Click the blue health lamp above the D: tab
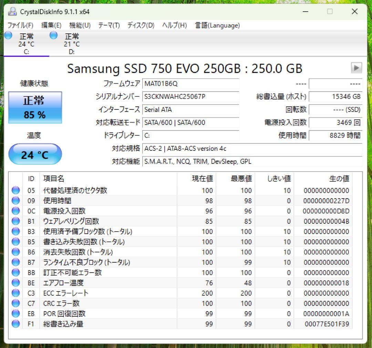The image size is (372, 348). point(53,35)
